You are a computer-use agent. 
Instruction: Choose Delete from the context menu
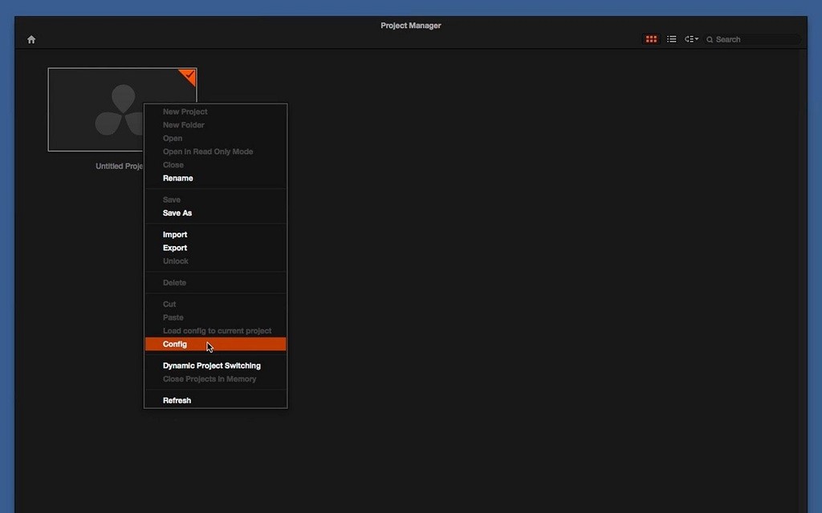[x=215, y=283]
